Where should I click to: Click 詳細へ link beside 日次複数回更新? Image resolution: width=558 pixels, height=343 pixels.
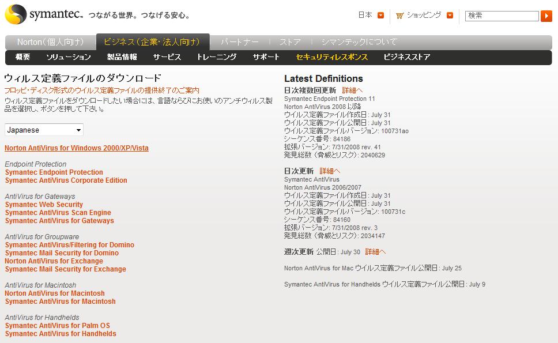coord(352,91)
